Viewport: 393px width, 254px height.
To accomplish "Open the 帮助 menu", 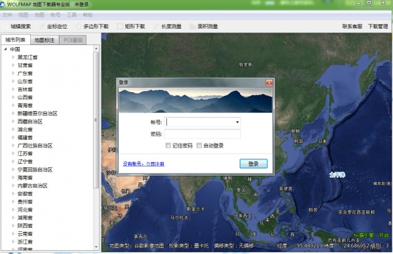I will point(88,15).
